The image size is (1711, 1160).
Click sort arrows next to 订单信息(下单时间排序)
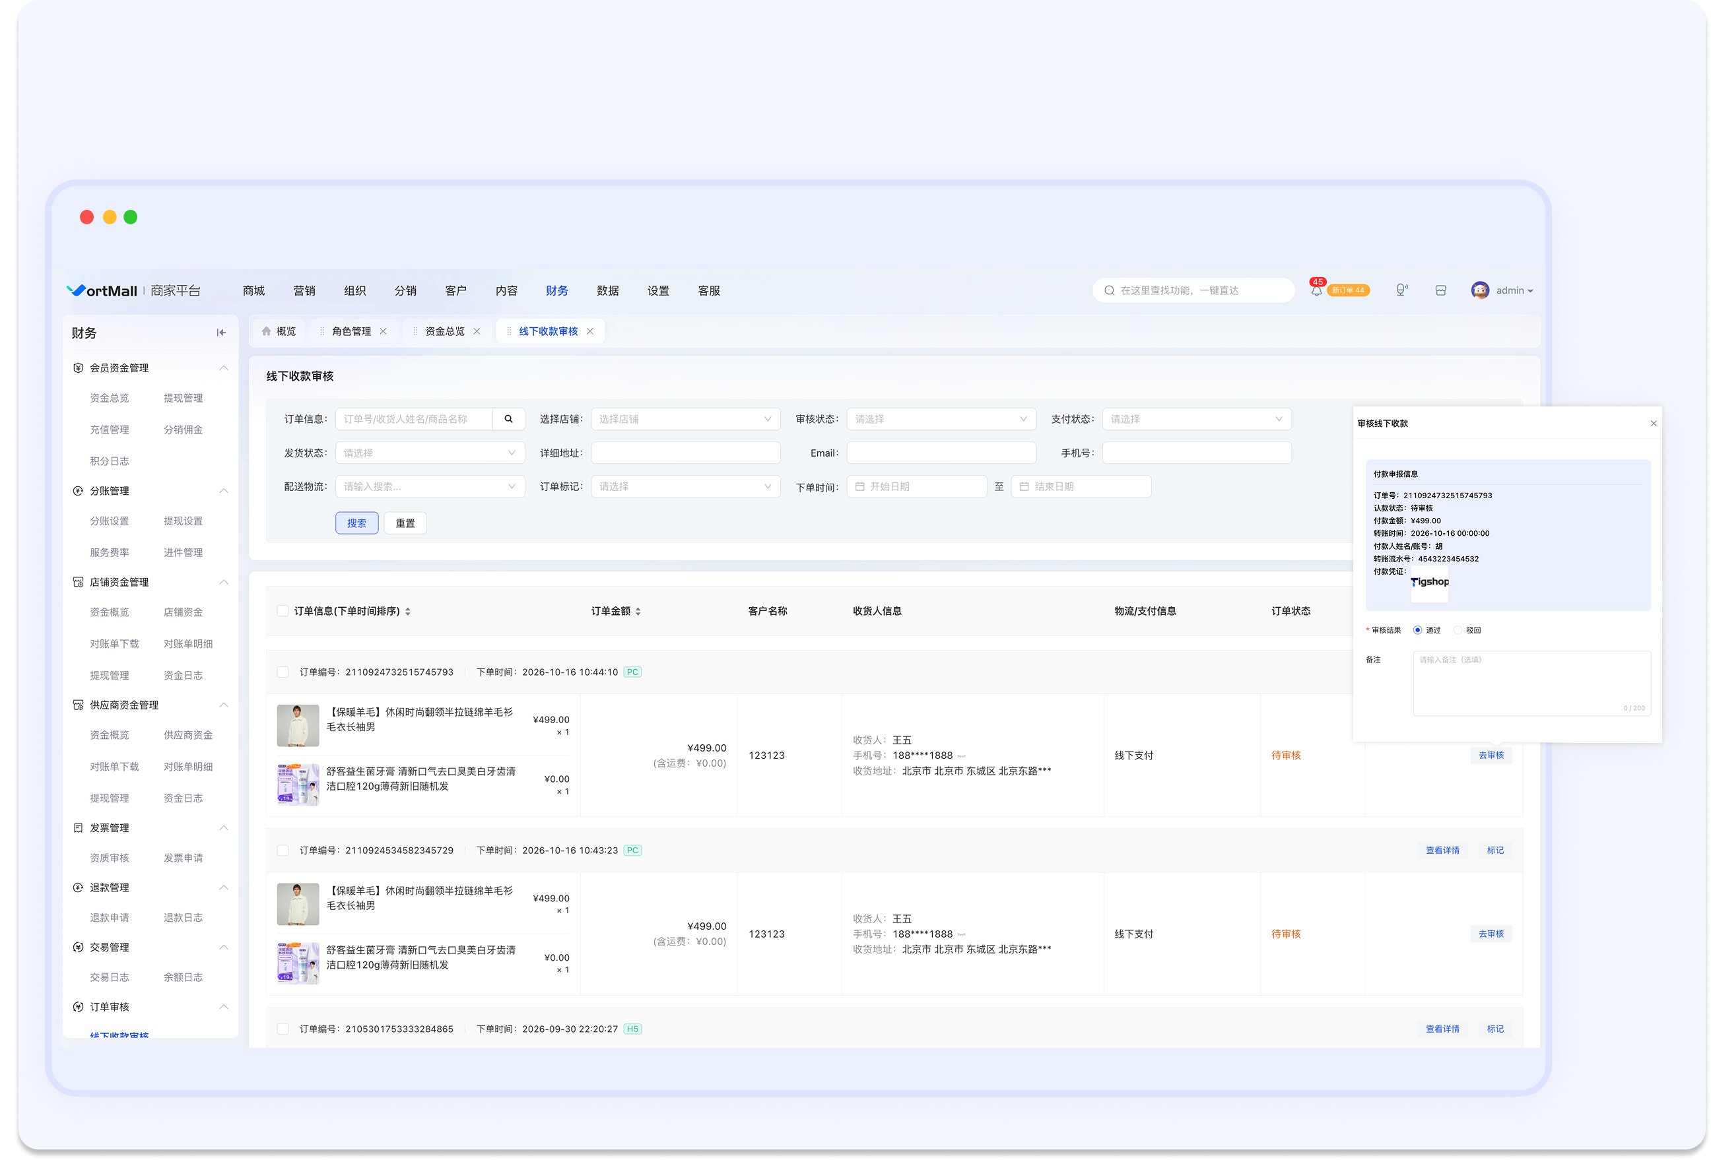pos(408,612)
